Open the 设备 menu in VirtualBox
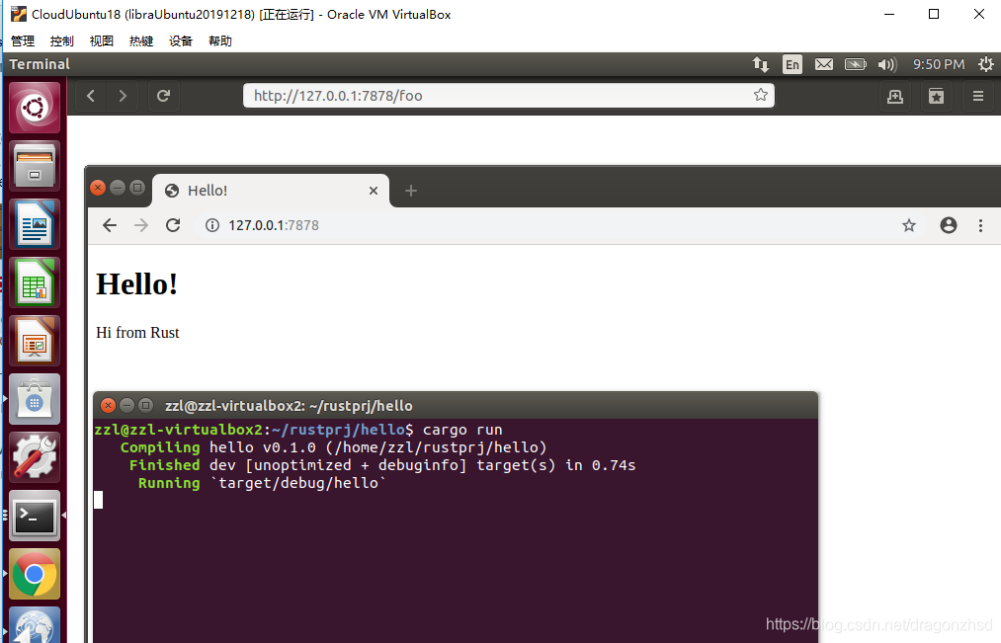 tap(180, 40)
